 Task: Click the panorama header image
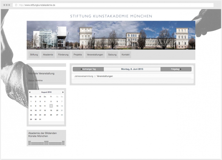click(x=111, y=35)
